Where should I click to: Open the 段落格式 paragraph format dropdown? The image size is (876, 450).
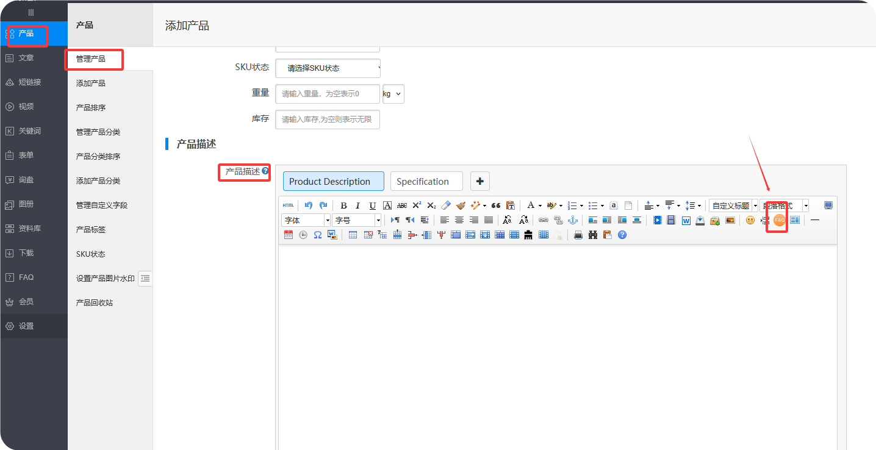784,205
